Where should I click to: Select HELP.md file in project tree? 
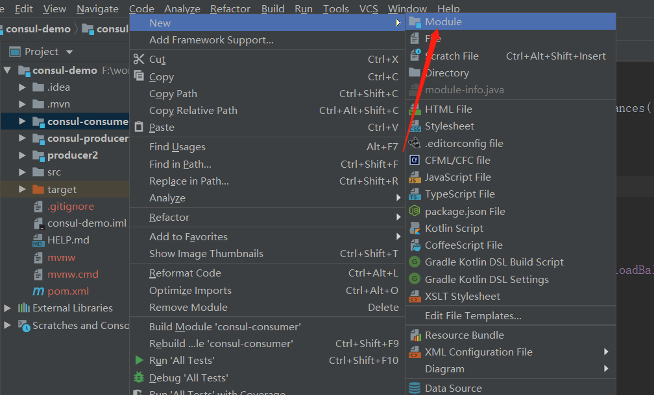pos(68,240)
